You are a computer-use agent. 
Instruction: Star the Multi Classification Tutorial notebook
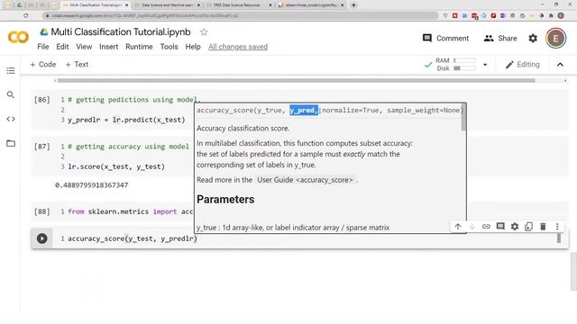(204, 32)
